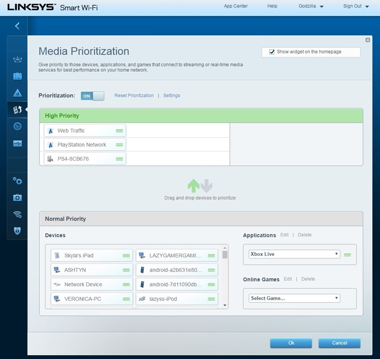Click the VERONICA-PC drag handle
The height and width of the screenshot is (359, 380).
point(126,299)
